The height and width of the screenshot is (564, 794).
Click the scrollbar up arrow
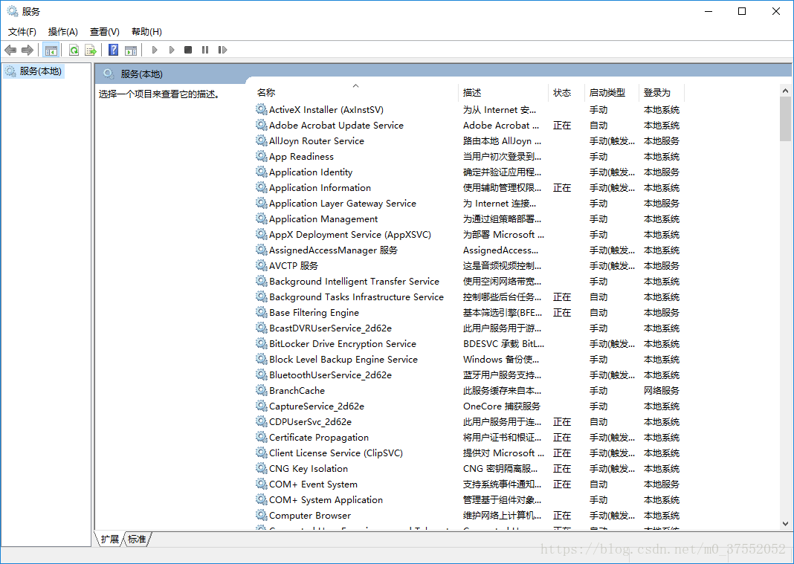(785, 91)
